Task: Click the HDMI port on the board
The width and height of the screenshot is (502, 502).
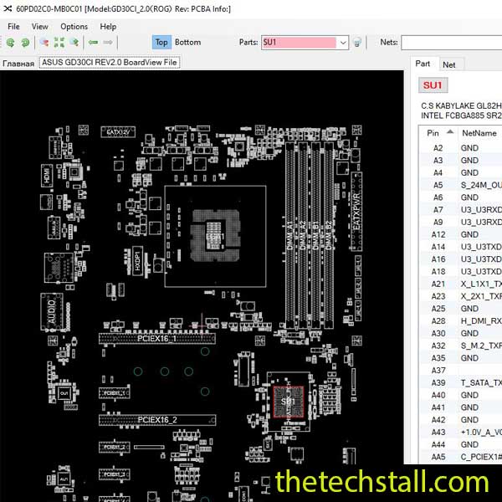Action: pos(47,176)
